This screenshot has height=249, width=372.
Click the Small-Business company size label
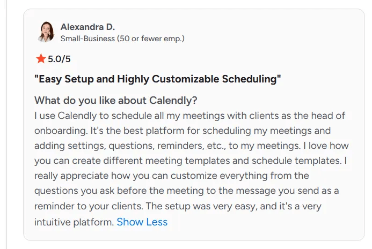point(122,39)
